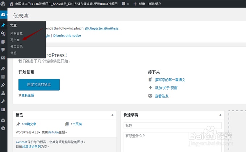
Task: Open 标签 in the flyout menu
Action: (x=13, y=53)
